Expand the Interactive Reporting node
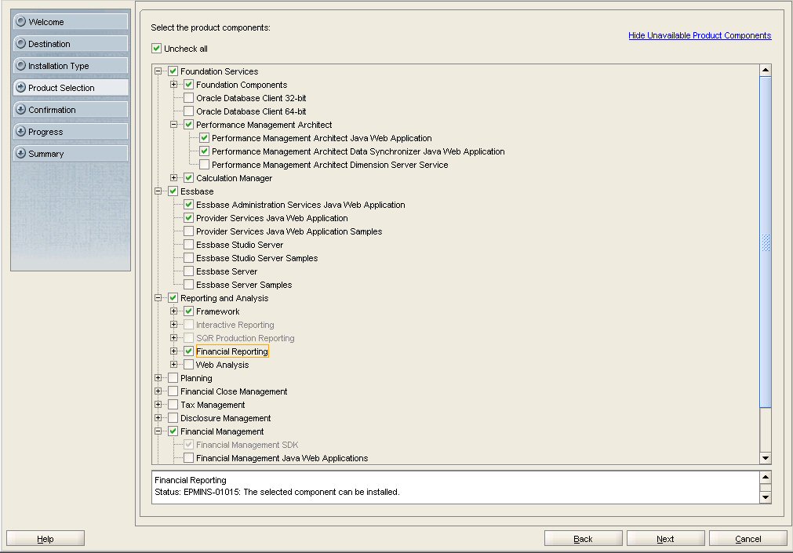This screenshot has height=553, width=793. pyautogui.click(x=173, y=324)
